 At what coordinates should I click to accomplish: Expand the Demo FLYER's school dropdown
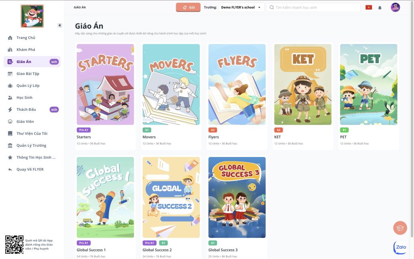[x=241, y=7]
